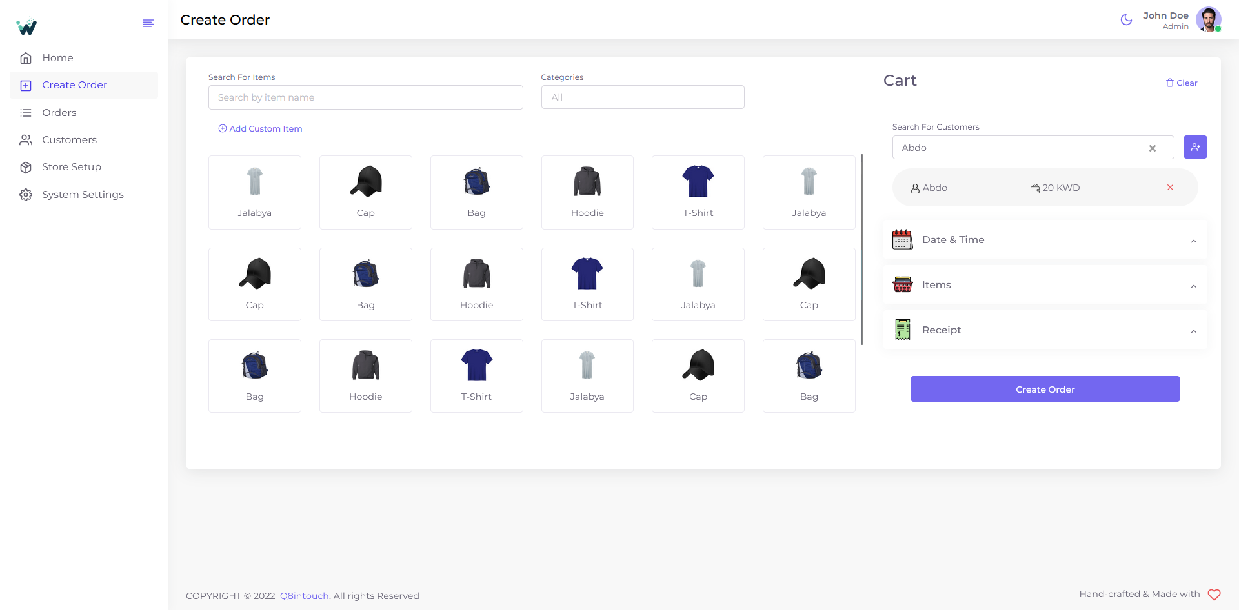This screenshot has height=610, width=1239.
Task: Click the John Doe profile avatar
Action: [1208, 20]
